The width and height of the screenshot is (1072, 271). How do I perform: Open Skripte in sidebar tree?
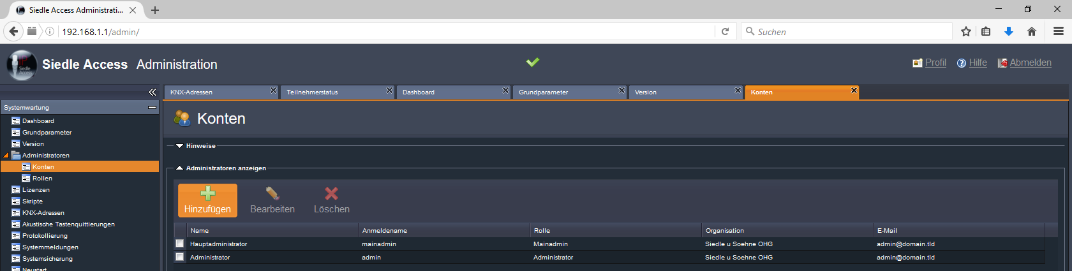33,201
